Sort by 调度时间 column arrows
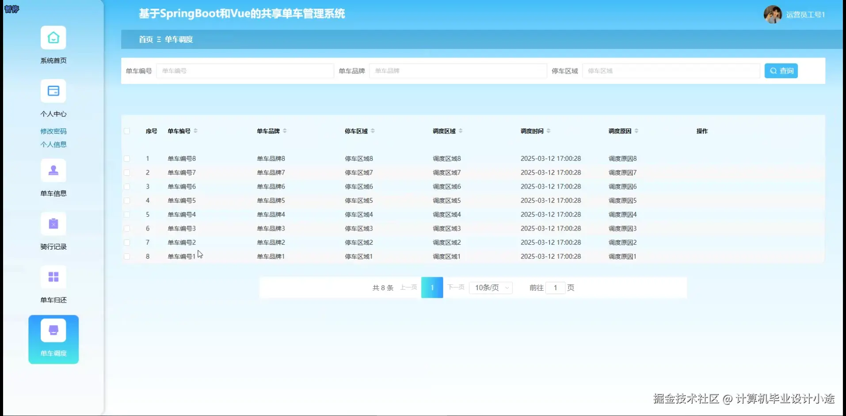Screen dimensions: 846x416 point(549,131)
